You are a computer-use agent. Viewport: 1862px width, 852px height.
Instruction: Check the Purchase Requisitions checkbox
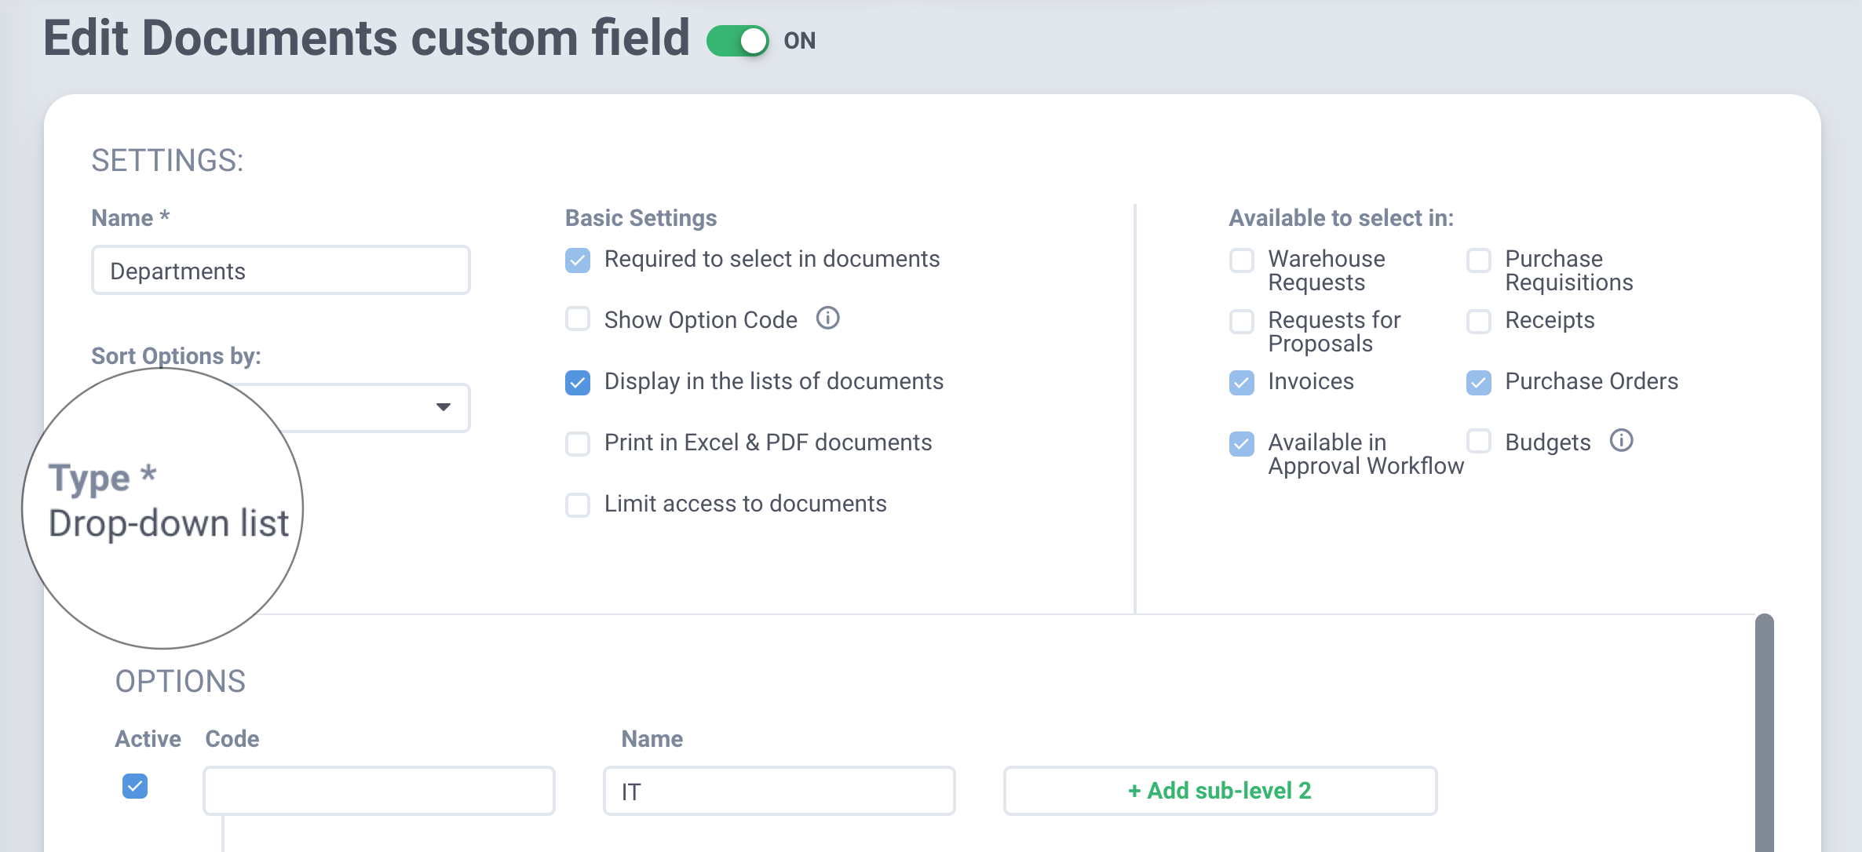(1479, 260)
